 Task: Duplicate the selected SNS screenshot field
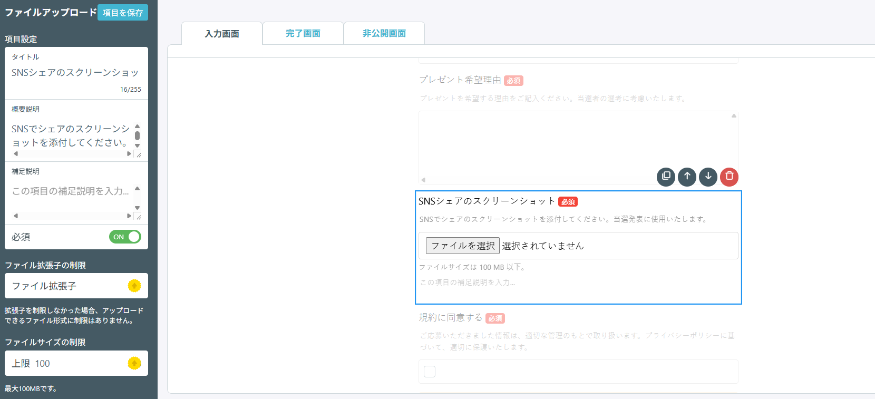(x=666, y=177)
